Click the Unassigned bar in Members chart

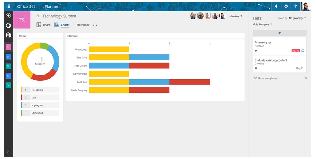pyautogui.click(x=109, y=49)
